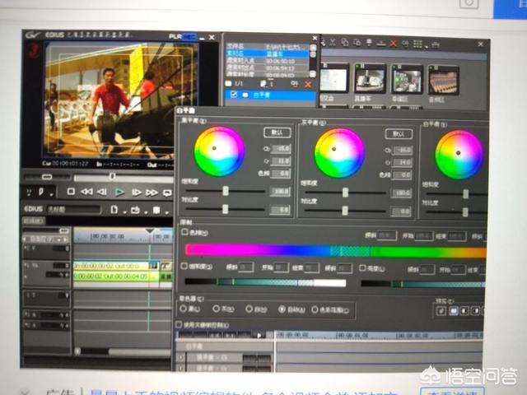Select the black picker radio button
Screen dimensions: 527x395
183,309
